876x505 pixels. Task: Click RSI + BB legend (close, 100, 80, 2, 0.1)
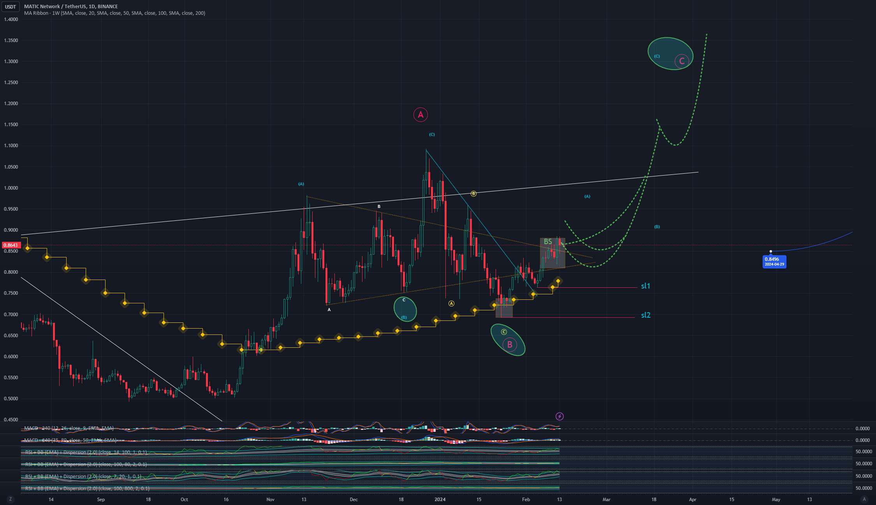tap(86, 465)
